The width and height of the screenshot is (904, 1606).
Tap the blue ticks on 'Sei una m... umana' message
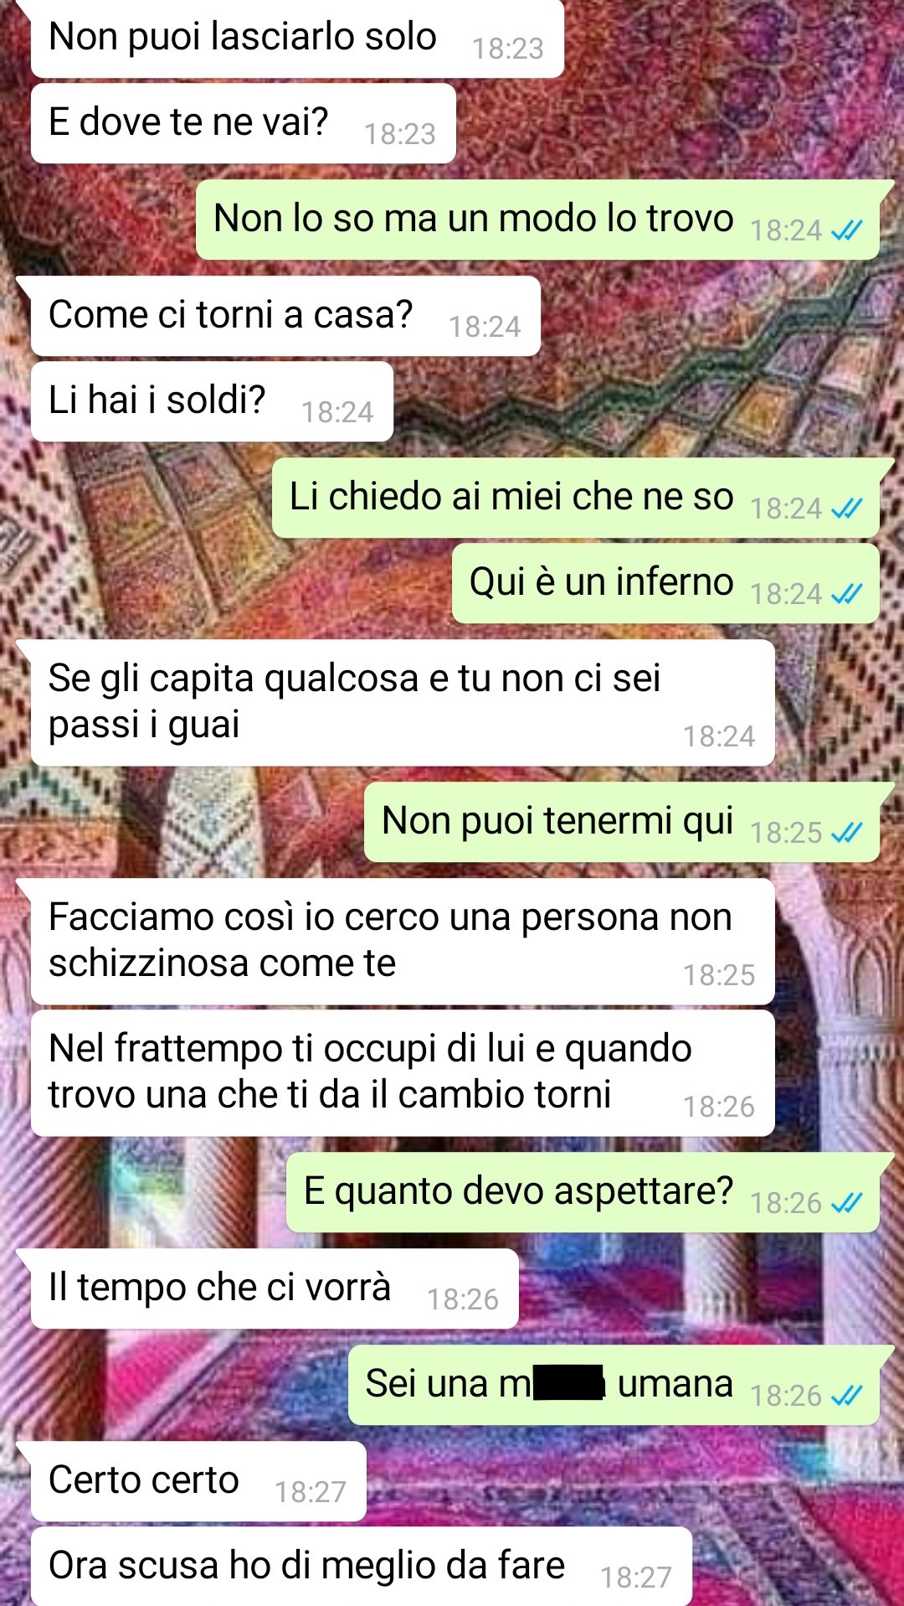click(x=846, y=1396)
